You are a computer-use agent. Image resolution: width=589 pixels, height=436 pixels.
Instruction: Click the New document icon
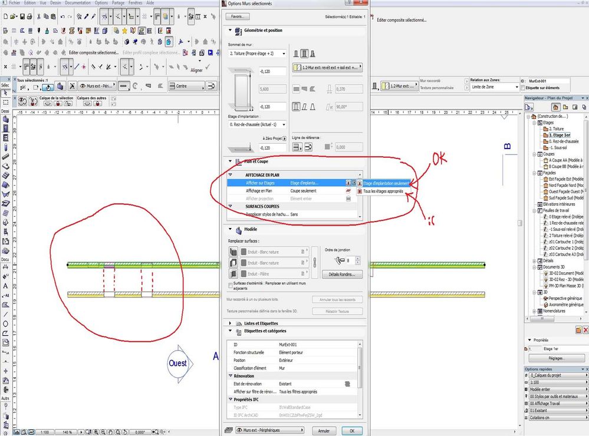point(5,16)
